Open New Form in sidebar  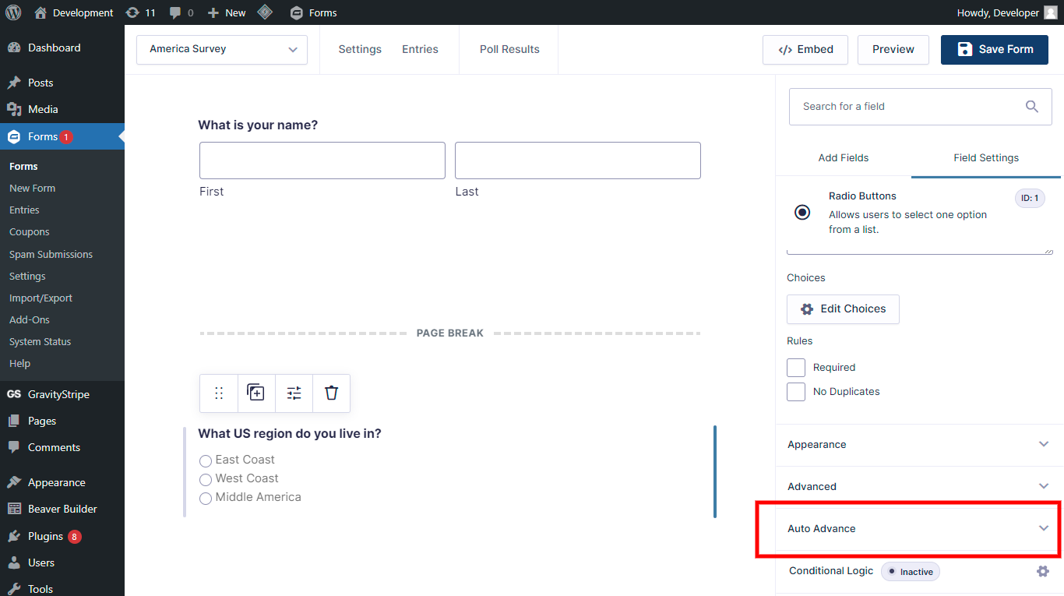tap(32, 189)
